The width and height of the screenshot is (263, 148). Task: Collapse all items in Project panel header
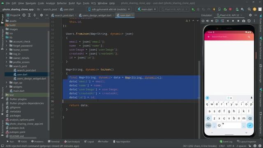tap(35, 15)
